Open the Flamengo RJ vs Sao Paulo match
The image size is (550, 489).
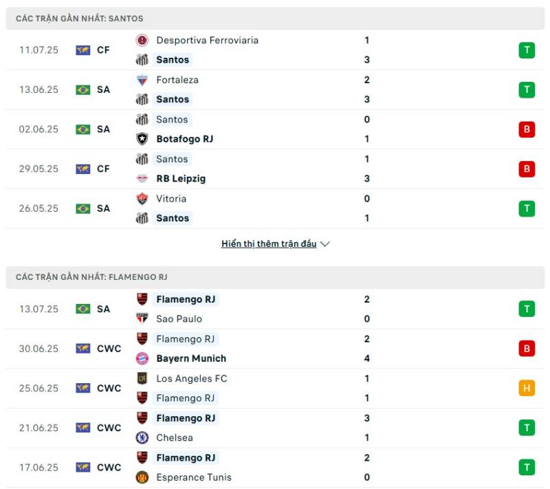(x=275, y=309)
